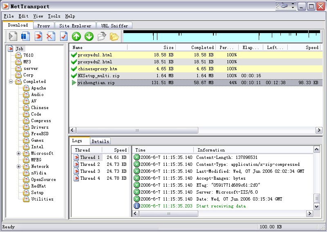The height and width of the screenshot is (232, 327).
Task: Collapse the Completed folder tree node
Action: pos(11,82)
